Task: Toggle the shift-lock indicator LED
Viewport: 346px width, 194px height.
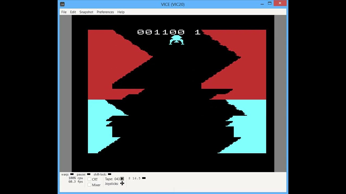Action: [x=109, y=174]
